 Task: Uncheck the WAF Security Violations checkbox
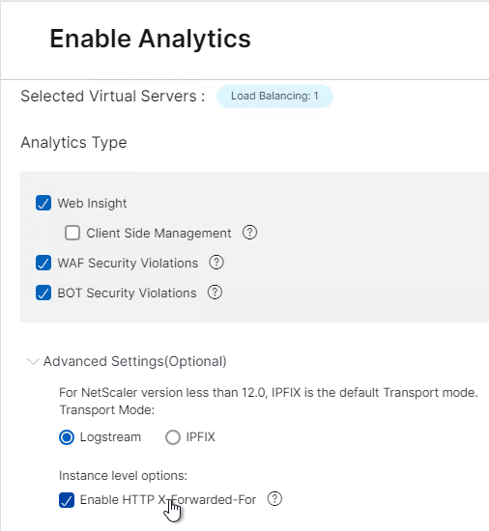pyautogui.click(x=43, y=264)
